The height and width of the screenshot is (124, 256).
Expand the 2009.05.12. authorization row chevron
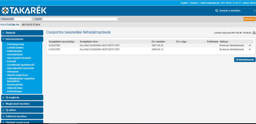tap(250, 49)
